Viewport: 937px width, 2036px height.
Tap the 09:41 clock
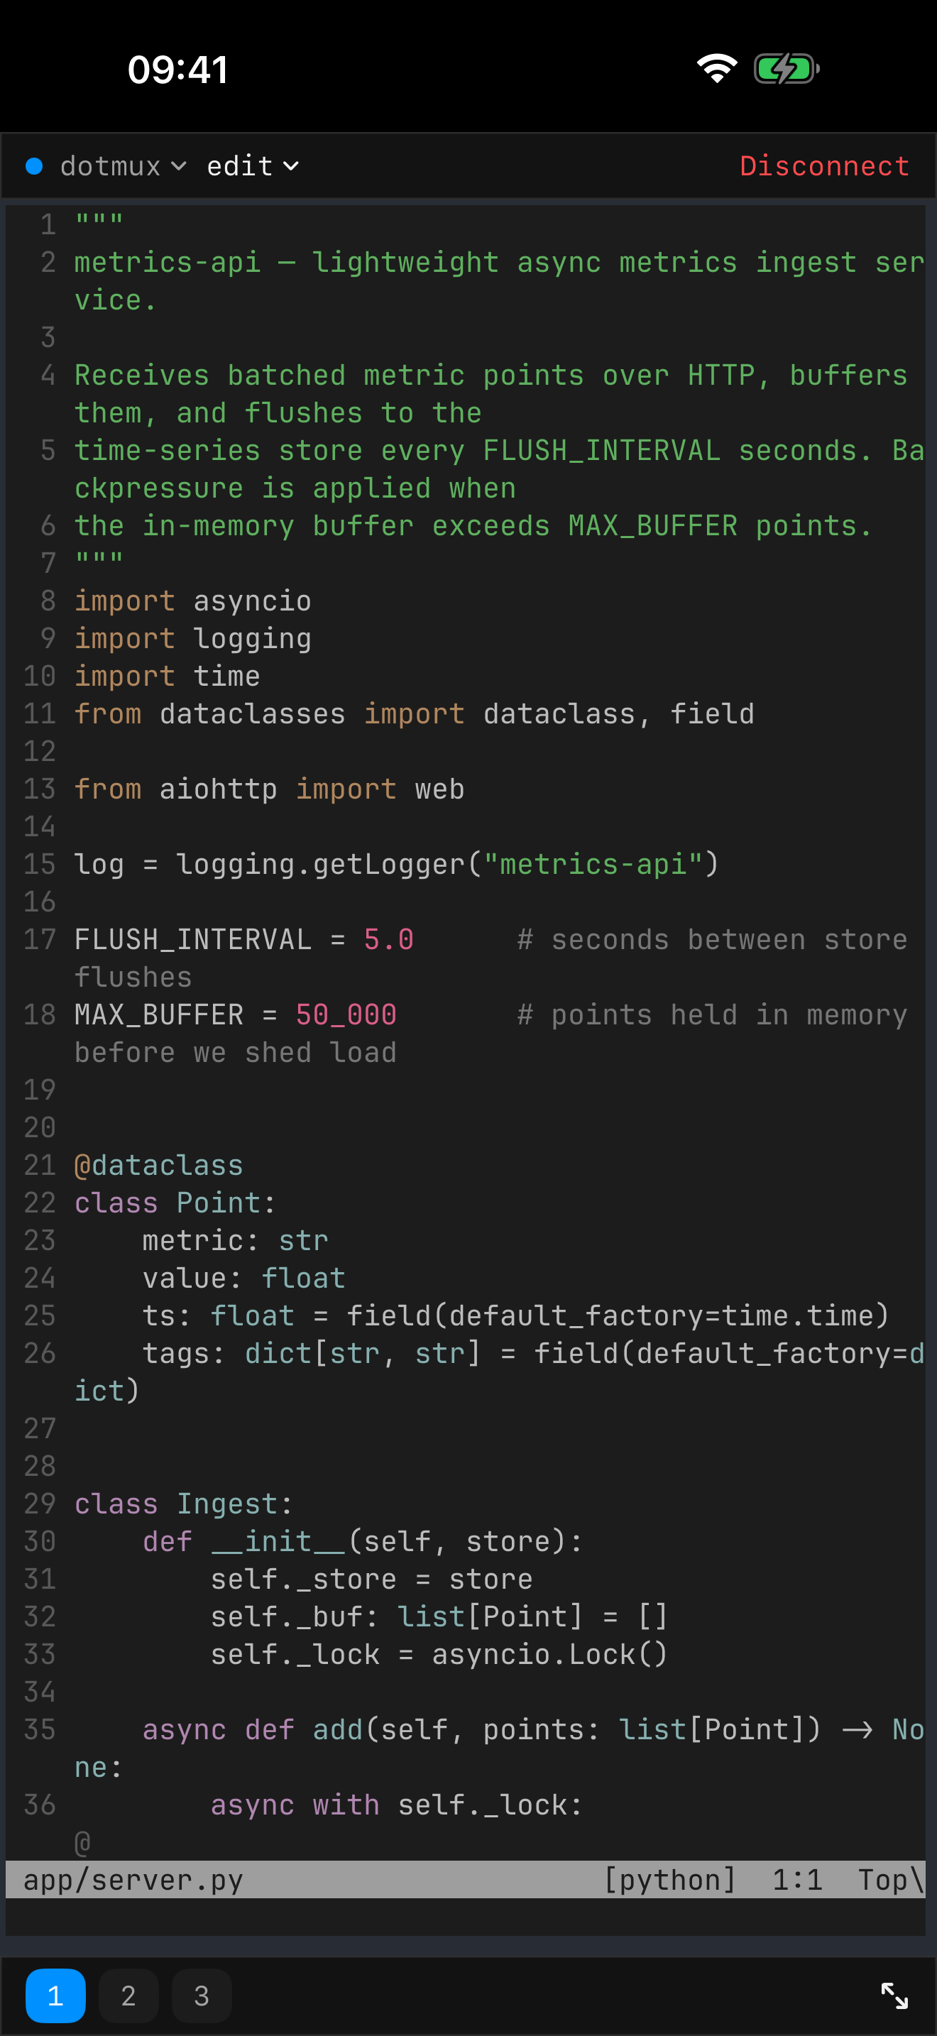[177, 70]
